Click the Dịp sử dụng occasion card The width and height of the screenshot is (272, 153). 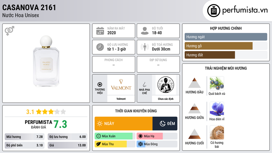click(x=158, y=64)
